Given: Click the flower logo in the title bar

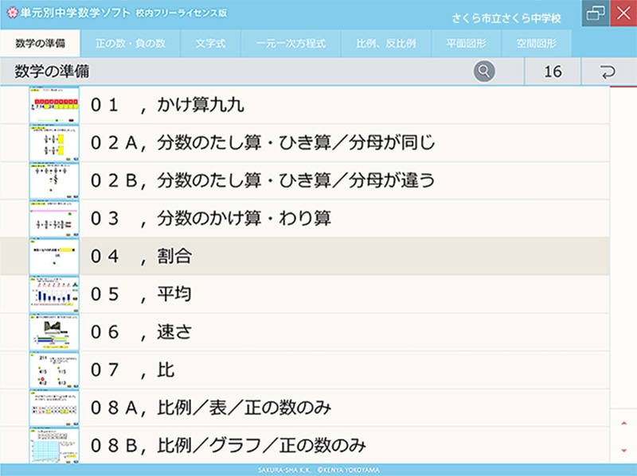Looking at the screenshot, I should 12,10.
